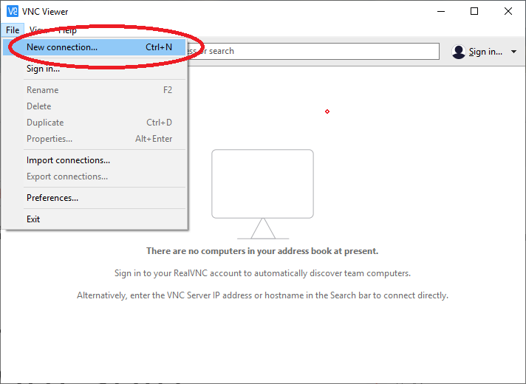526x384 pixels.
Task: Click the user avatar icon beside Sign in
Action: [x=458, y=52]
